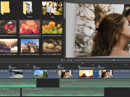Select the audio clip ending in '_11695.mp3'
130x97 pixels.
click(x=10, y=92)
